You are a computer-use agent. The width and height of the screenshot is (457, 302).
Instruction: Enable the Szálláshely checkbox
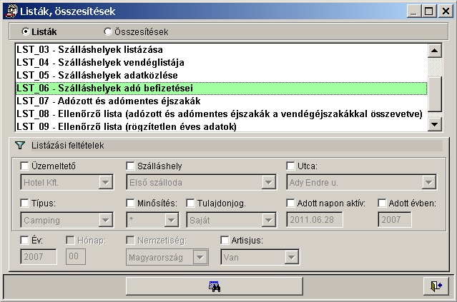[x=130, y=166]
